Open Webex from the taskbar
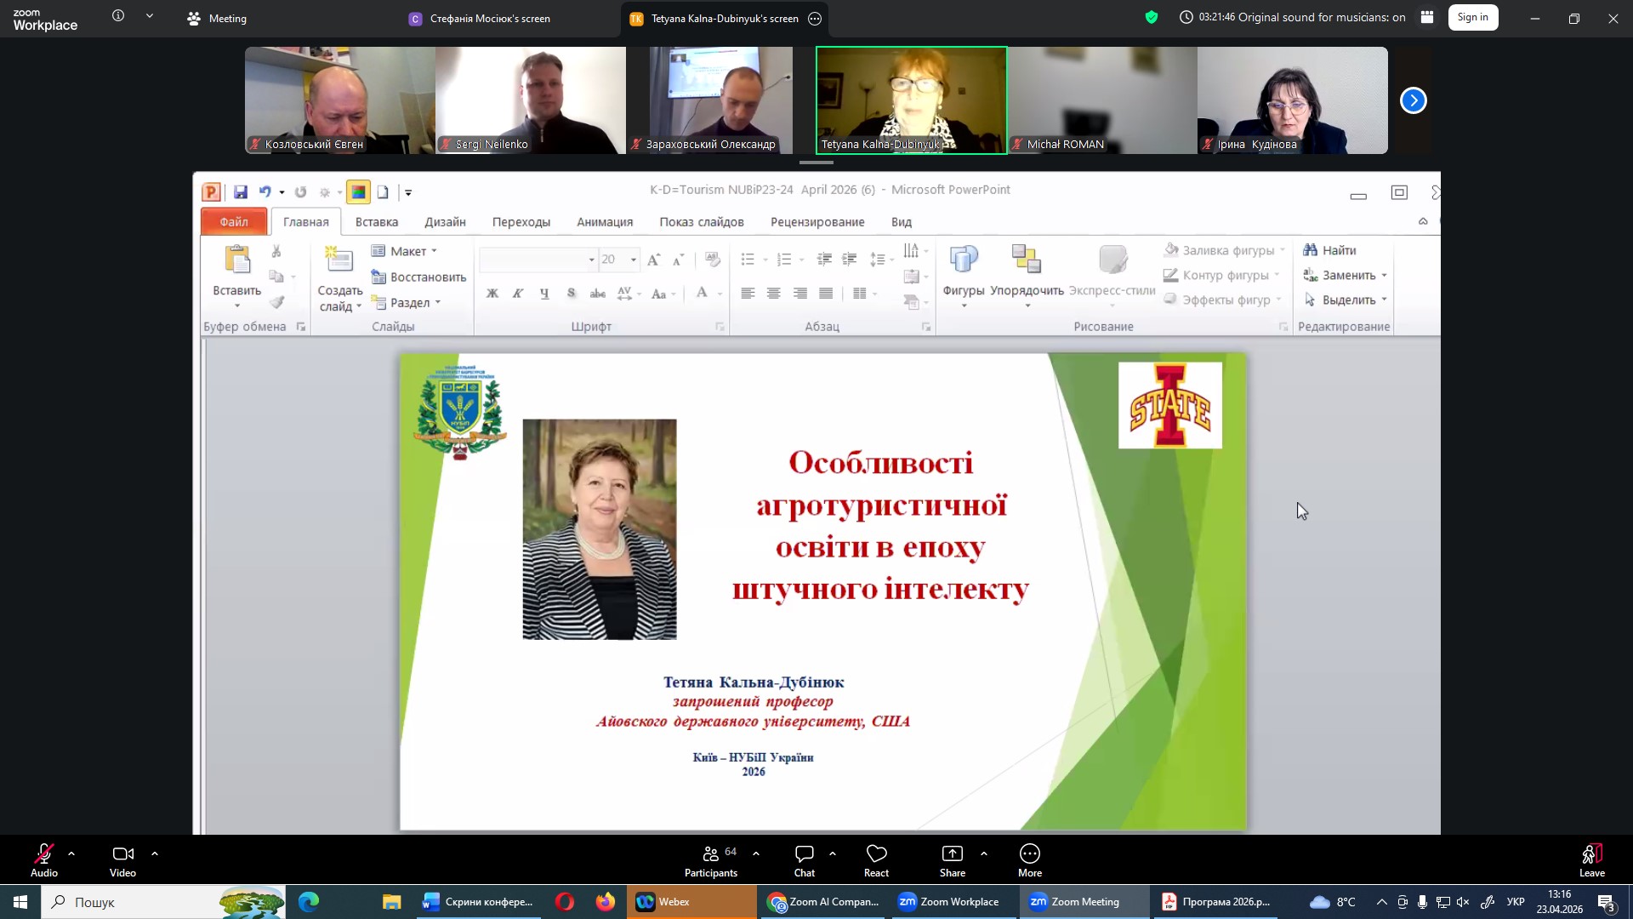 (673, 902)
